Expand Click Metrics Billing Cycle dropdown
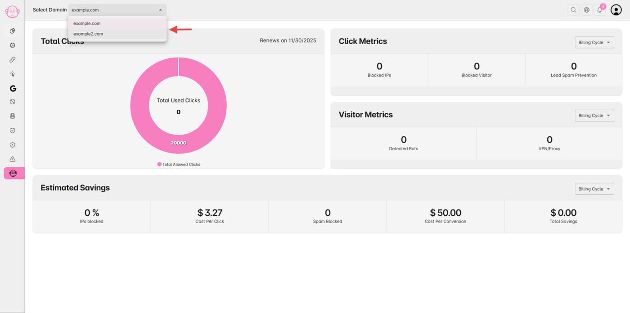 pyautogui.click(x=594, y=42)
